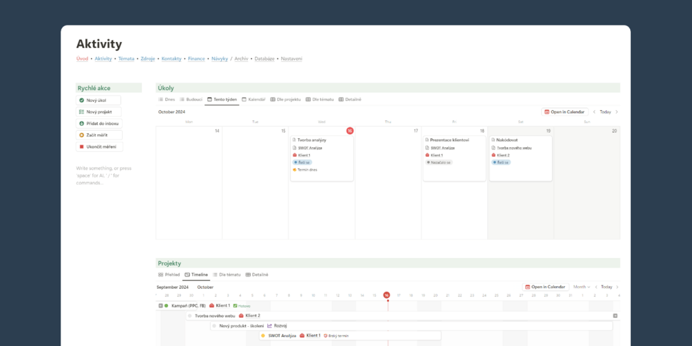The height and width of the screenshot is (346, 692).
Task: Open the Detailně tab in Úkoly
Action: 350,100
